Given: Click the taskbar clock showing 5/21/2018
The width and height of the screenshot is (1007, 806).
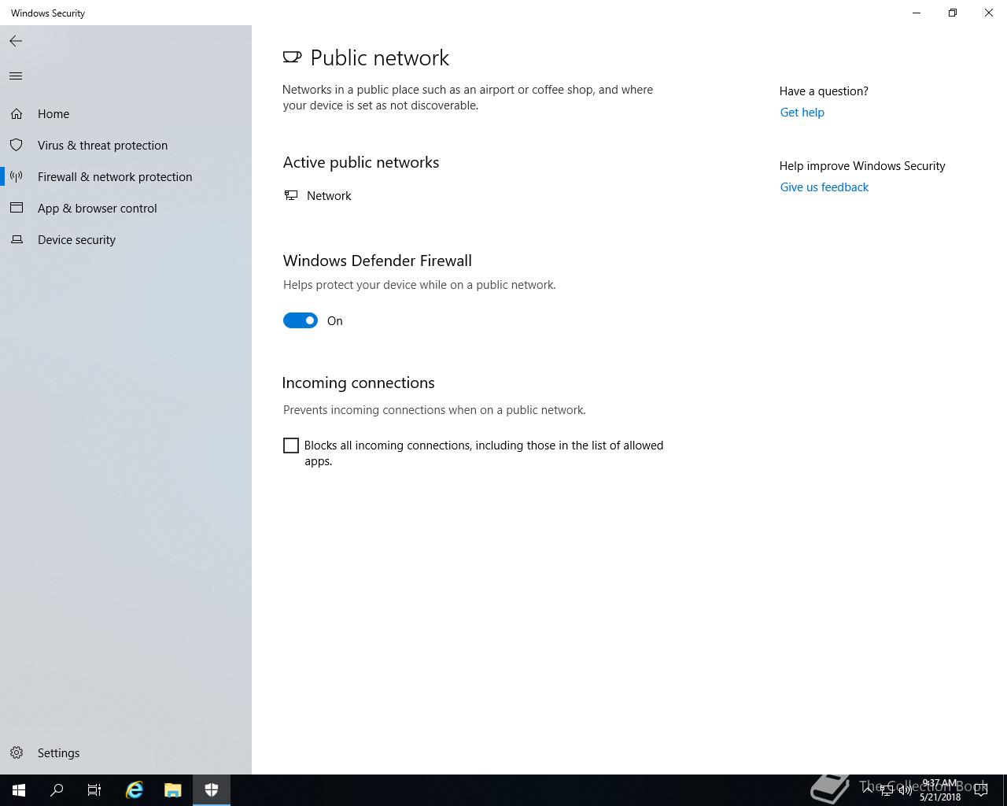Looking at the screenshot, I should tap(940, 790).
